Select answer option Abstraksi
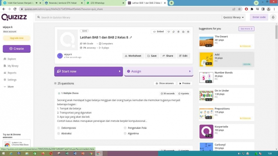 (x=58, y=133)
